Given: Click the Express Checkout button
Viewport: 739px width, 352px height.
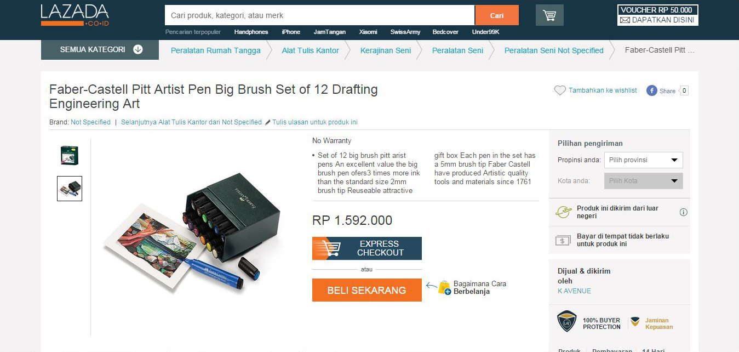Looking at the screenshot, I should (366, 248).
